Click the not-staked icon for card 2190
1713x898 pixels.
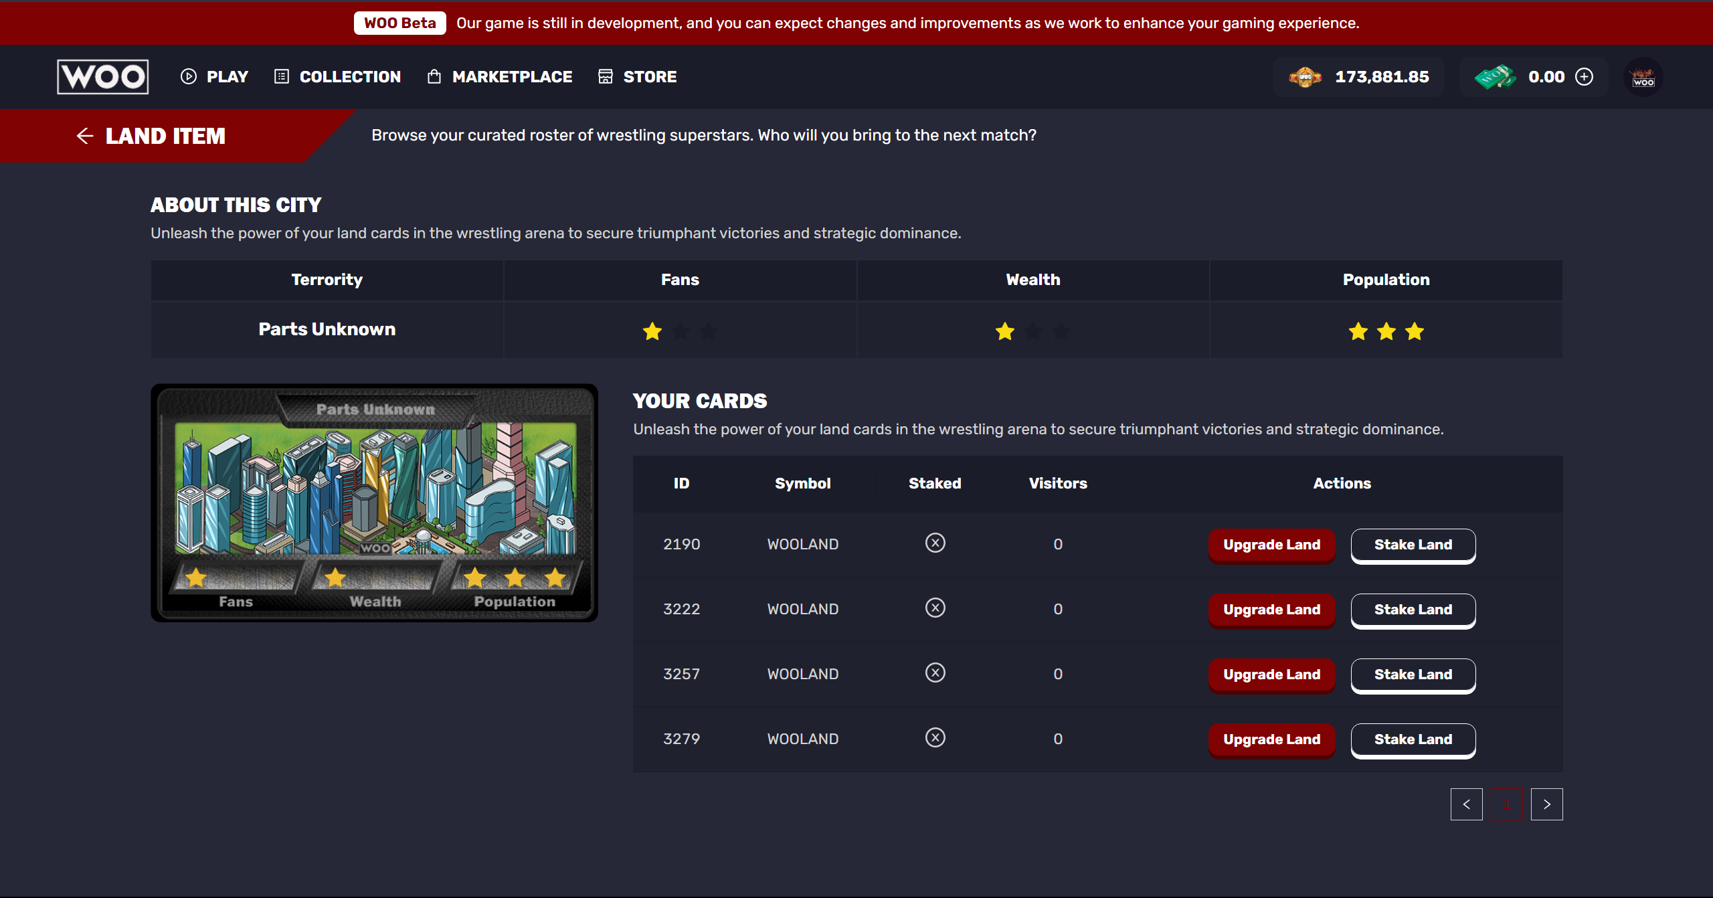tap(935, 543)
